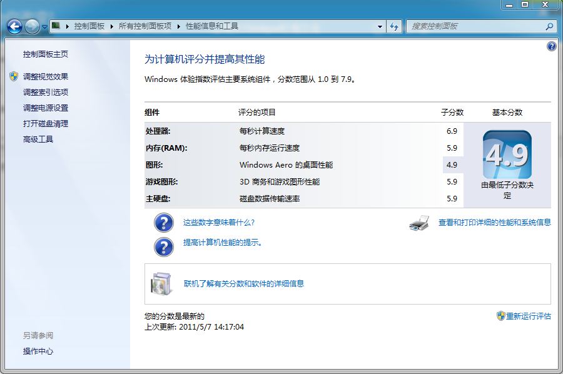This screenshot has height=374, width=563.
Task: Focus the 搜索控制面板 search box
Action: (x=481, y=26)
